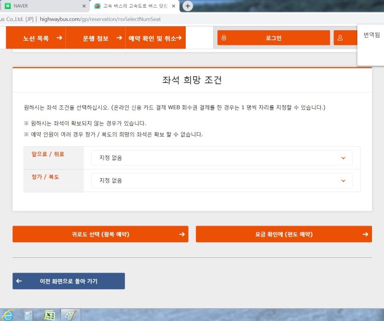
Task: Click 이전 화면으로 돌아 가기 button
Action: click(69, 281)
